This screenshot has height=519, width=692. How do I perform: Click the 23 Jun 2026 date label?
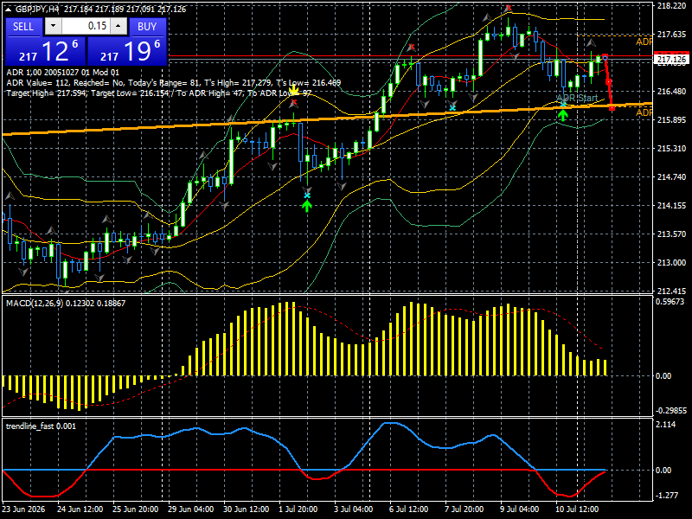23,509
